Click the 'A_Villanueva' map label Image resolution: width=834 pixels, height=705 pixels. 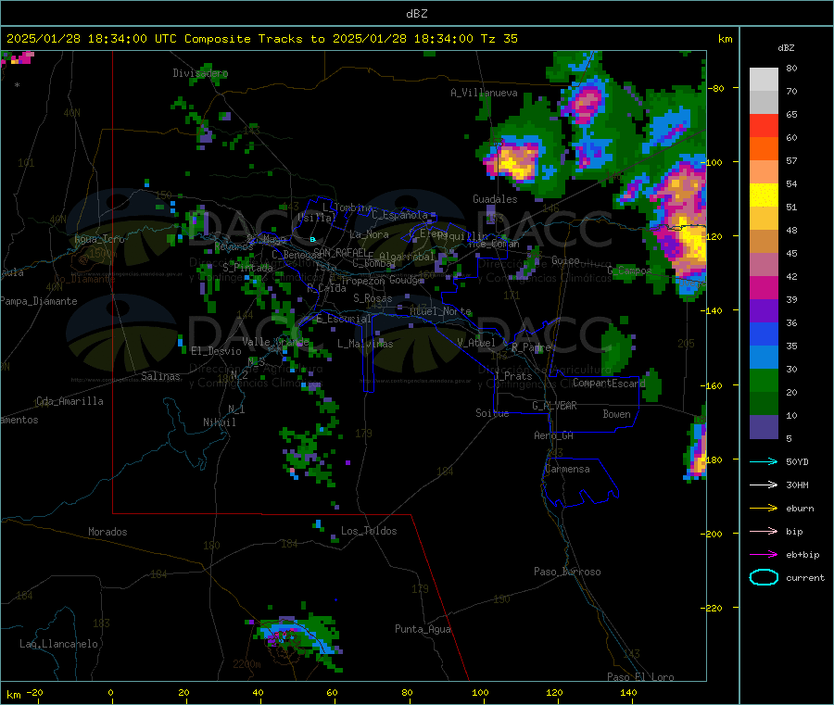[484, 93]
